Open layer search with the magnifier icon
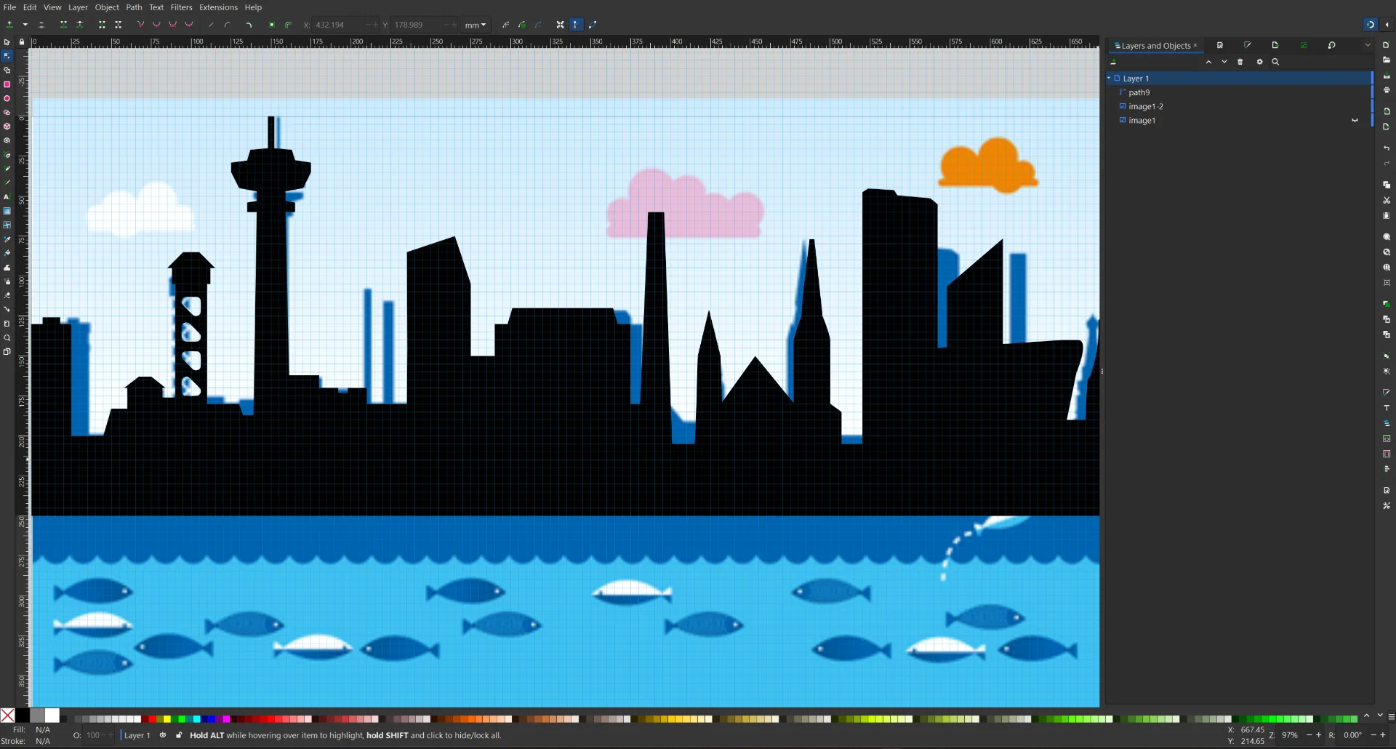The image size is (1396, 749). [1275, 63]
